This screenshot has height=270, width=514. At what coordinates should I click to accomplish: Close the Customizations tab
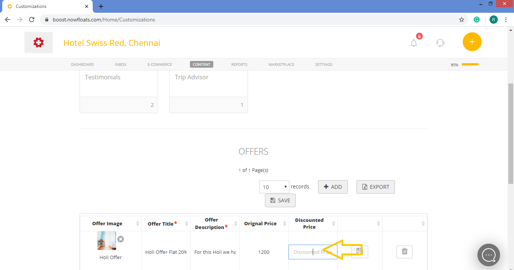[x=87, y=6]
